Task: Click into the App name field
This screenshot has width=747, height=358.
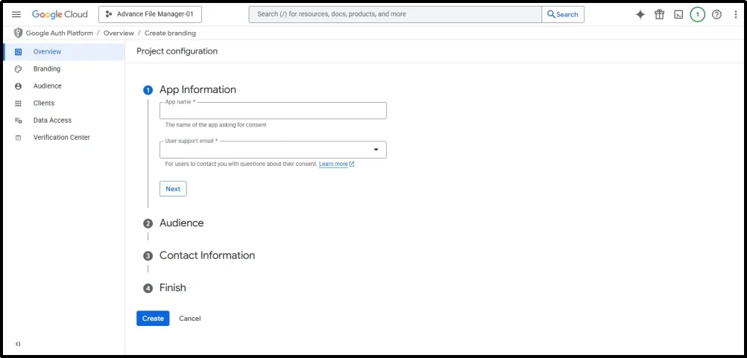Action: 273,111
